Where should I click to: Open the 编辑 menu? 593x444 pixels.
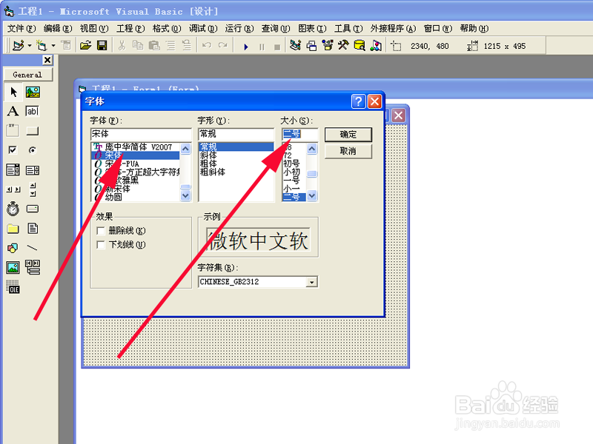point(58,29)
